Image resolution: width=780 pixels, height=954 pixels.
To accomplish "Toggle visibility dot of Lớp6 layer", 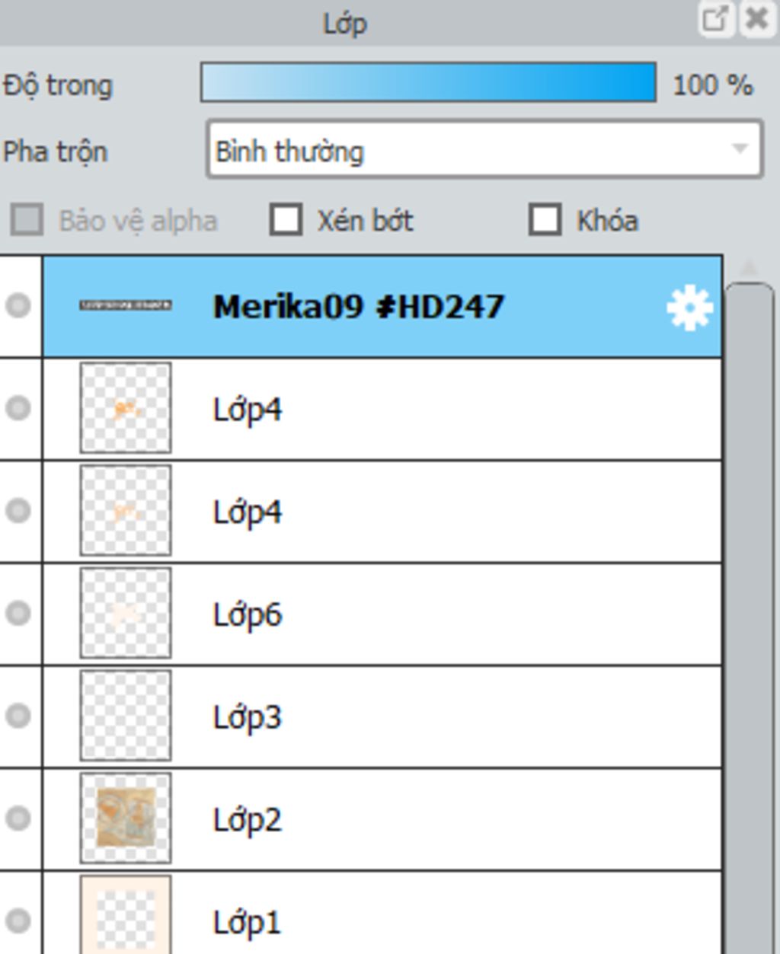I will click(x=18, y=614).
